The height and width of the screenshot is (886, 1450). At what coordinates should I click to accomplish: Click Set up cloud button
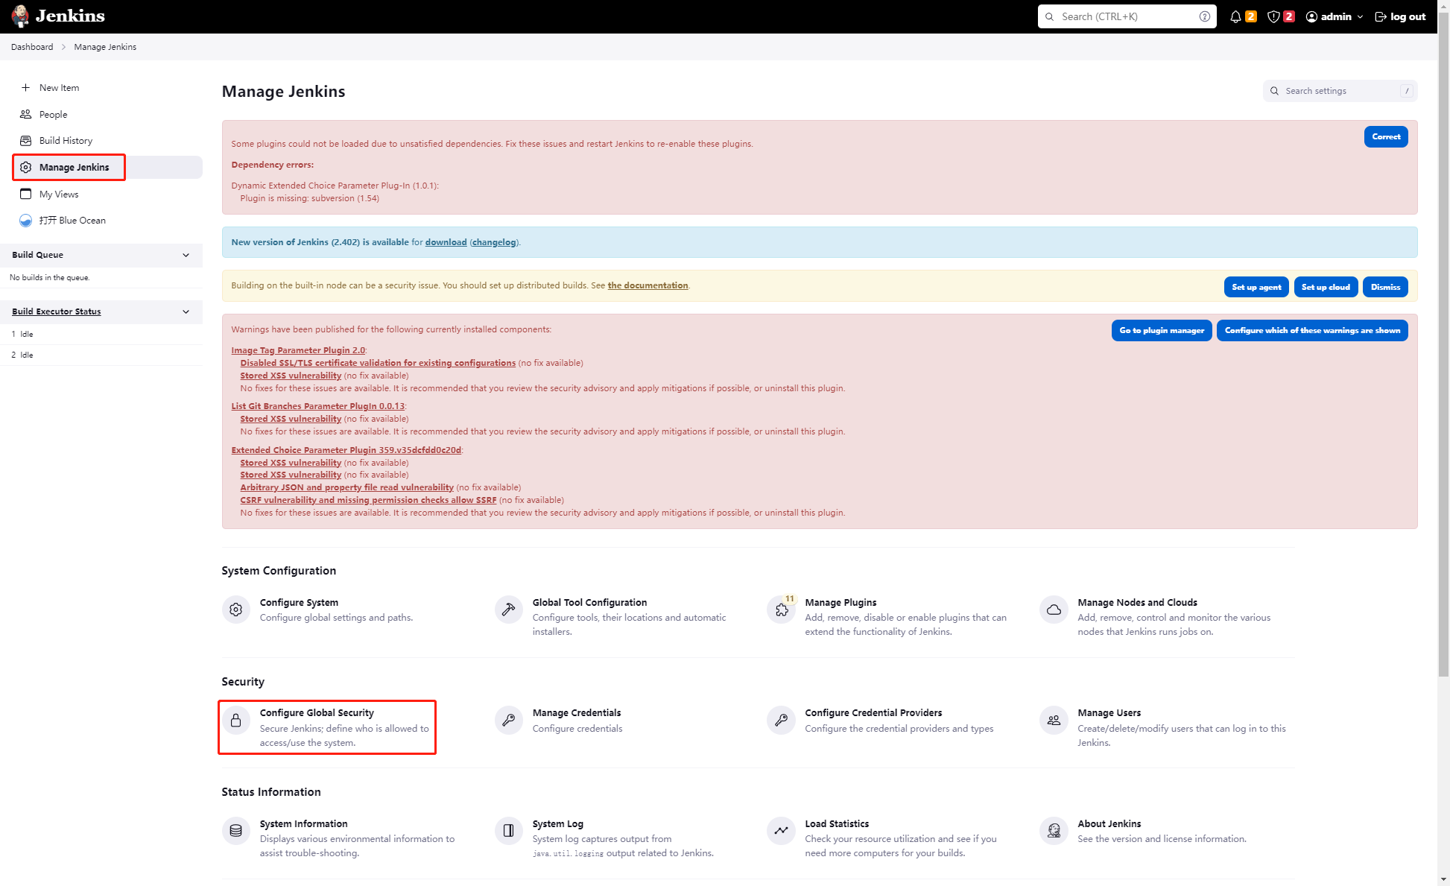(x=1326, y=287)
